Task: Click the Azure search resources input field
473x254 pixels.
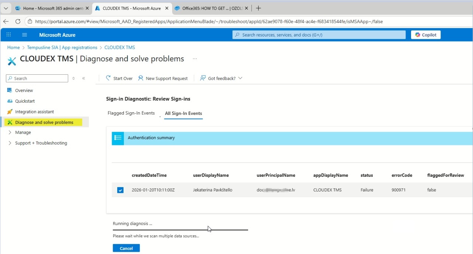Action: coord(319,35)
